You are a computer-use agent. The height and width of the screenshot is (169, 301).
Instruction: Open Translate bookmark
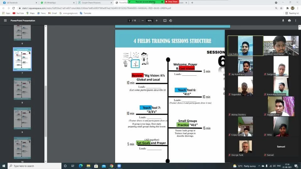click(86, 13)
